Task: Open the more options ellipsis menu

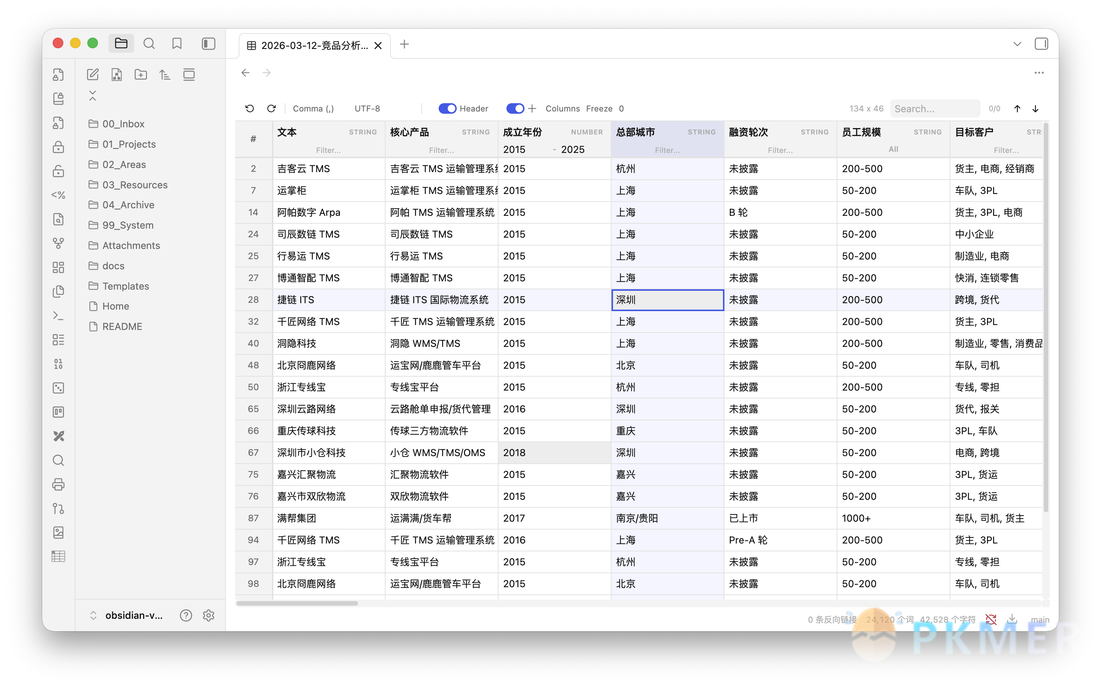Action: click(1039, 73)
